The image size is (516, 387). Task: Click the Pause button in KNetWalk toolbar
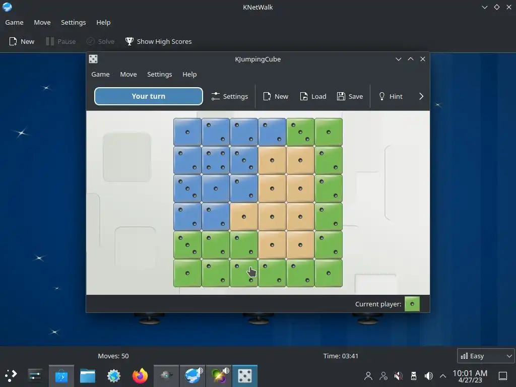[61, 41]
